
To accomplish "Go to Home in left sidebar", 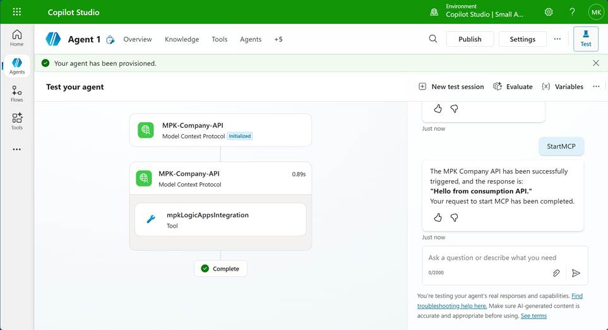I will coord(17,38).
